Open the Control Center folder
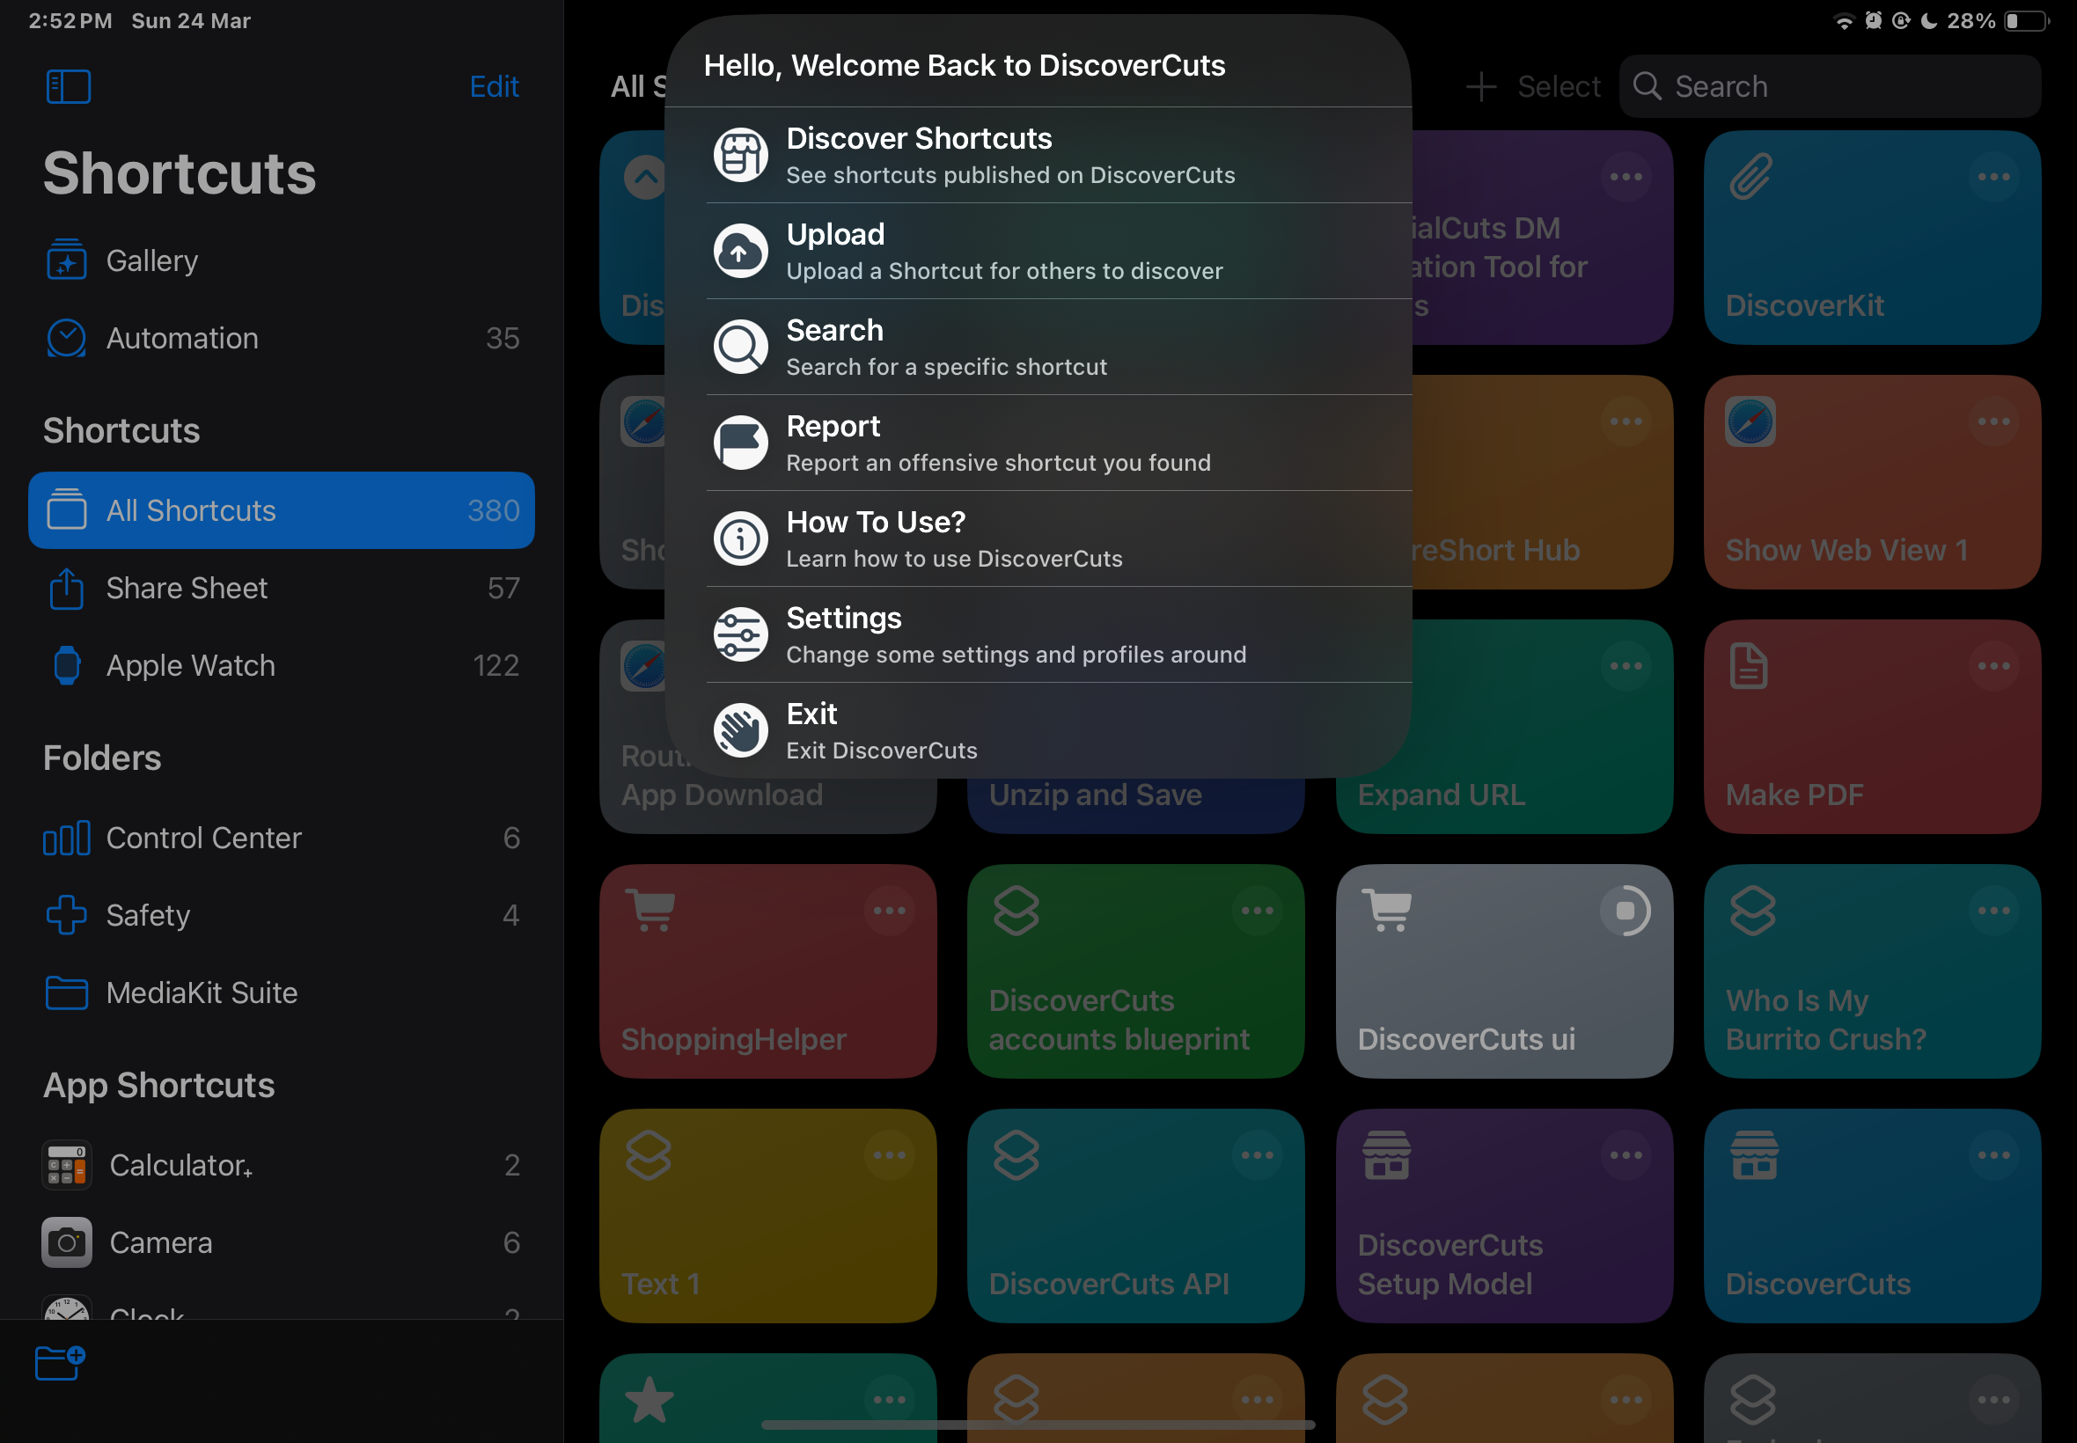 click(x=281, y=838)
